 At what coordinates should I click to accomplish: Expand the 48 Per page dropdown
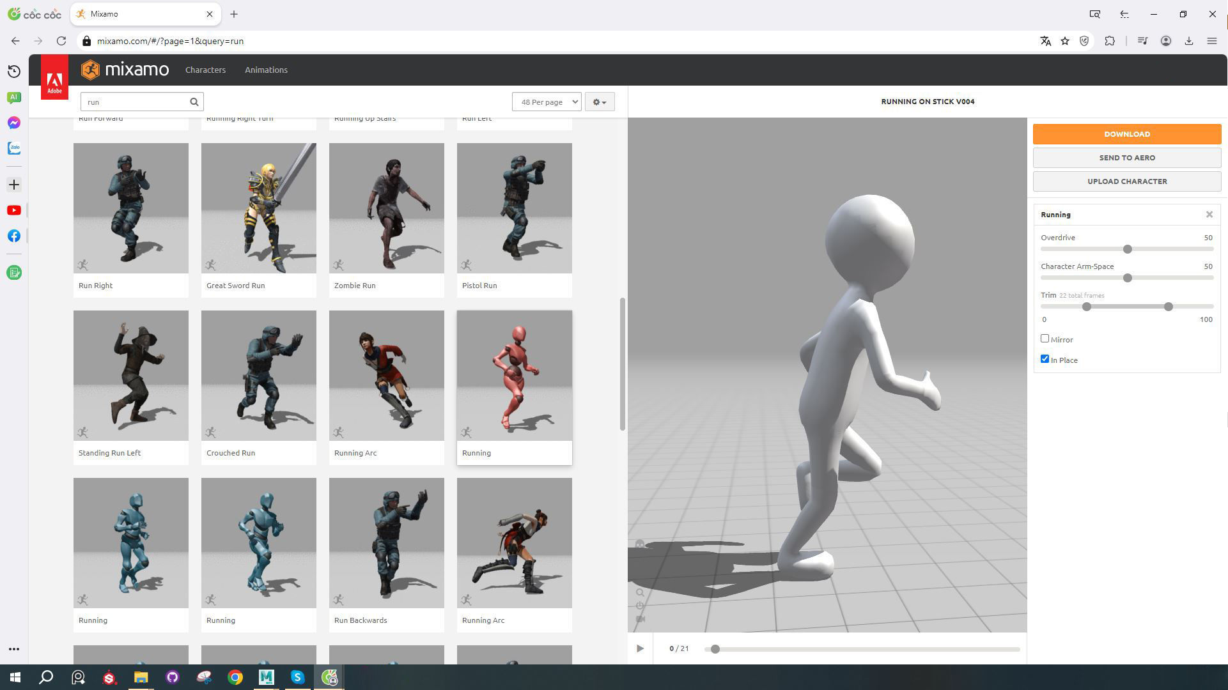[x=547, y=102]
